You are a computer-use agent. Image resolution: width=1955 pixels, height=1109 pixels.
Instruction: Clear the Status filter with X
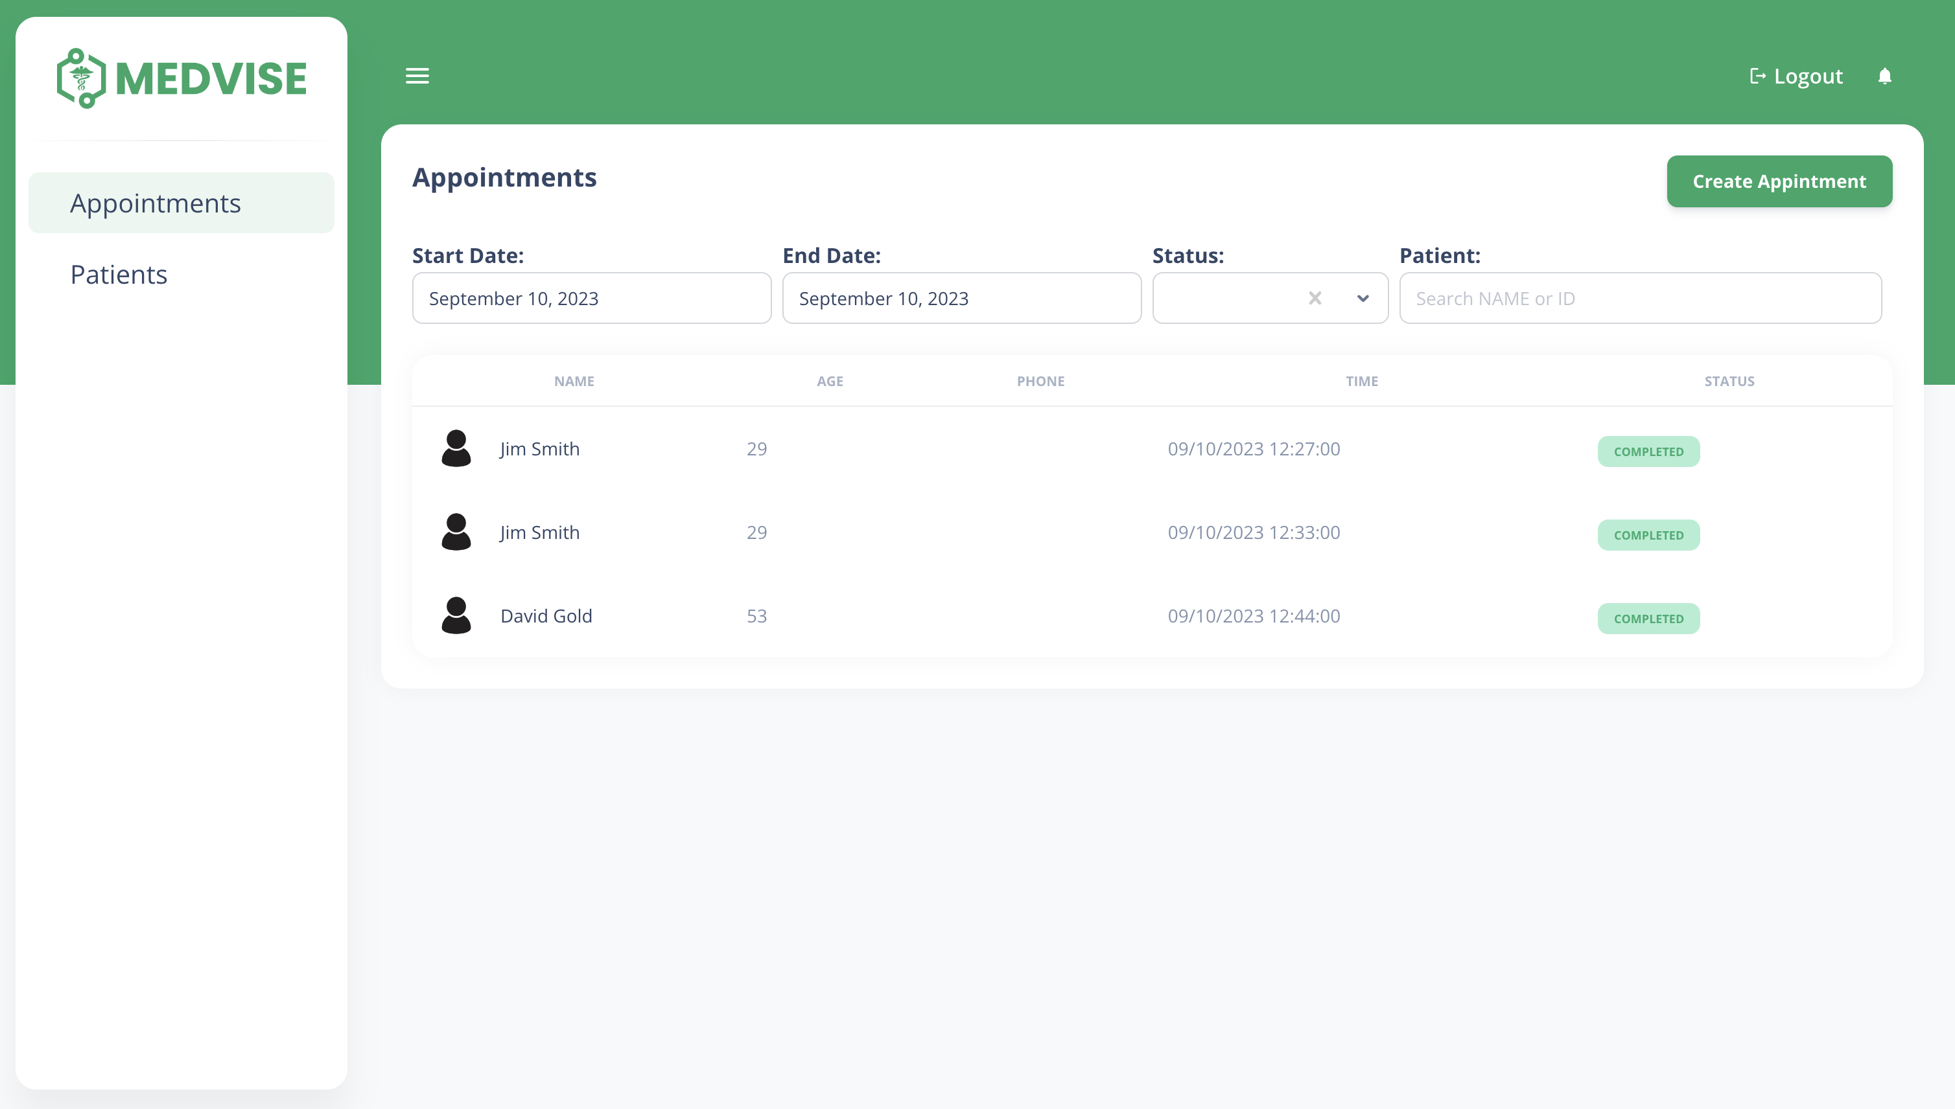tap(1315, 298)
